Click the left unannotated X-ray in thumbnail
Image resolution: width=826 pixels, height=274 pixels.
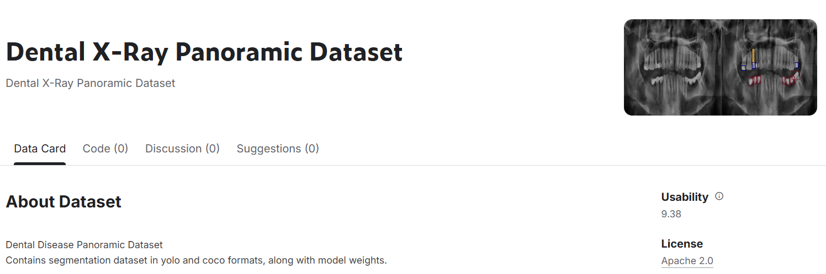(673, 67)
